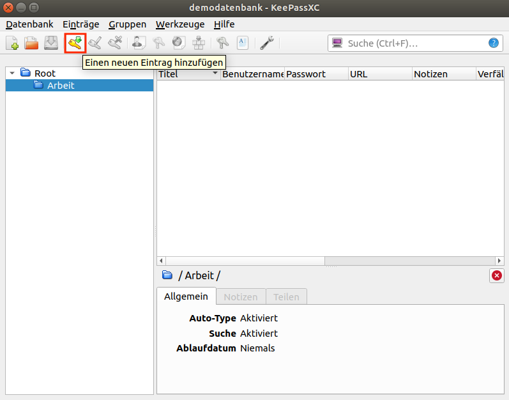Open the Werkzeuge menu
The width and height of the screenshot is (509, 400).
click(x=180, y=24)
